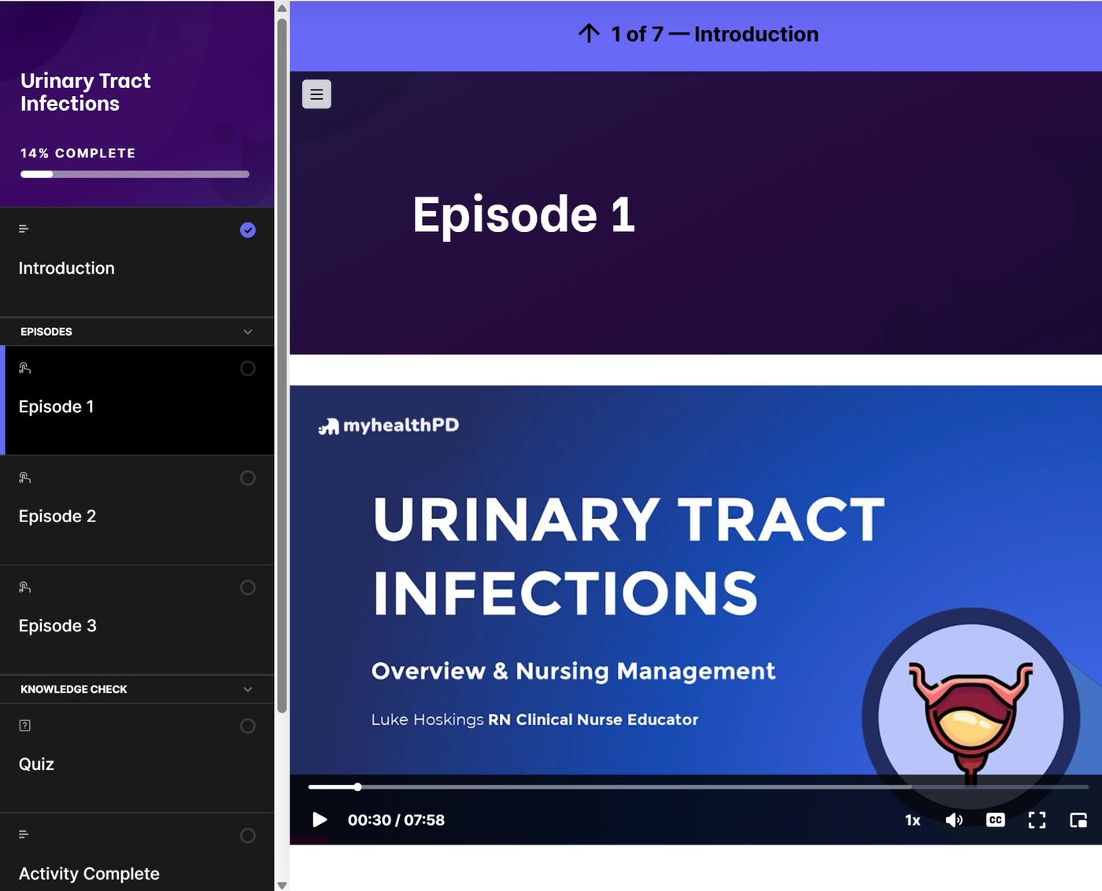The width and height of the screenshot is (1102, 891).
Task: Click the Activity Complete completion circle
Action: click(248, 835)
